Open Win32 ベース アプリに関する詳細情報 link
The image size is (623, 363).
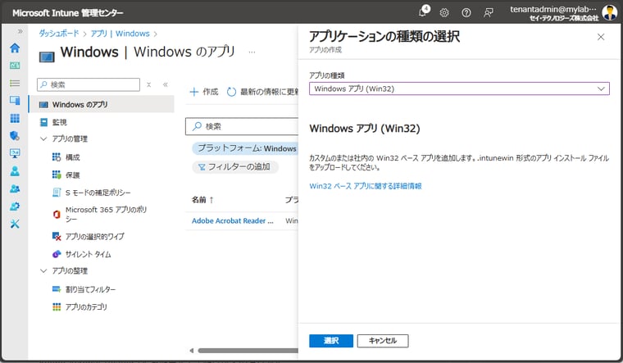point(365,186)
